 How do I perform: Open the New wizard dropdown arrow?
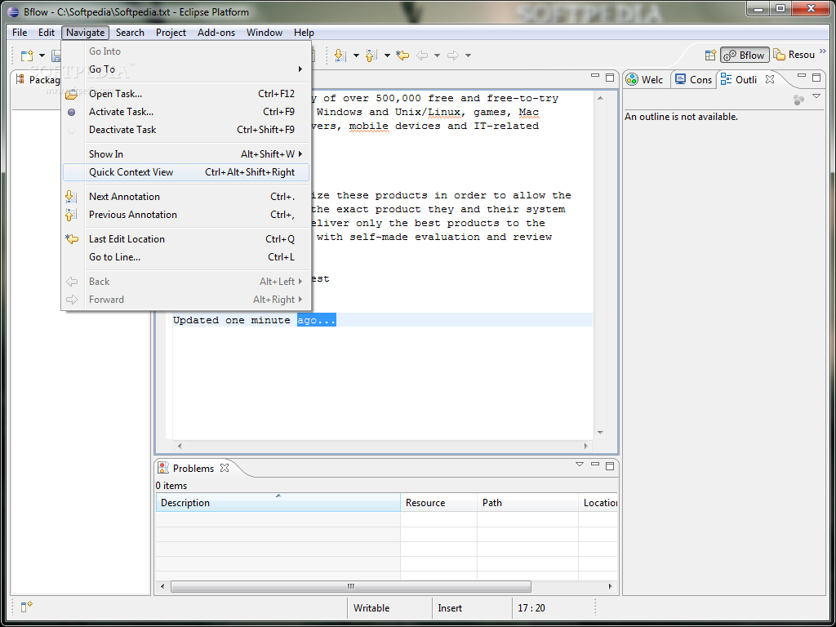click(42, 56)
